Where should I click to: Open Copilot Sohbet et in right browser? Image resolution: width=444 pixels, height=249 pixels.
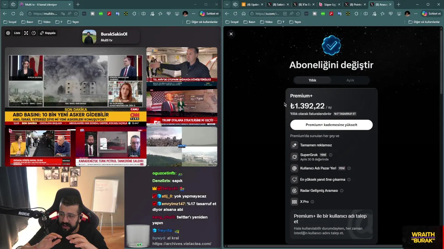[431, 13]
